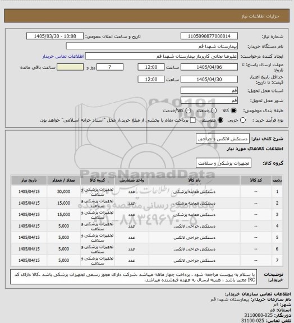Click the response deadline time 12:00
The width and height of the screenshot is (294, 323).
(151, 67)
